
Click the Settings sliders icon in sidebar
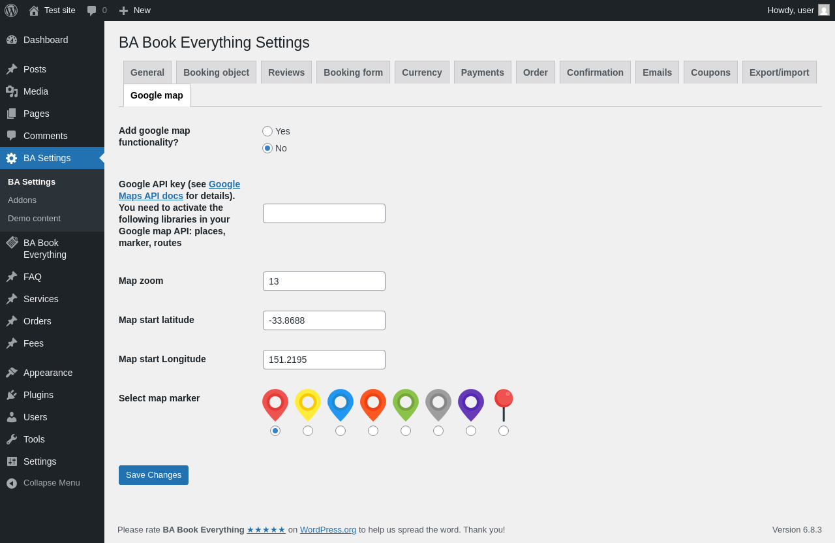coord(12,461)
